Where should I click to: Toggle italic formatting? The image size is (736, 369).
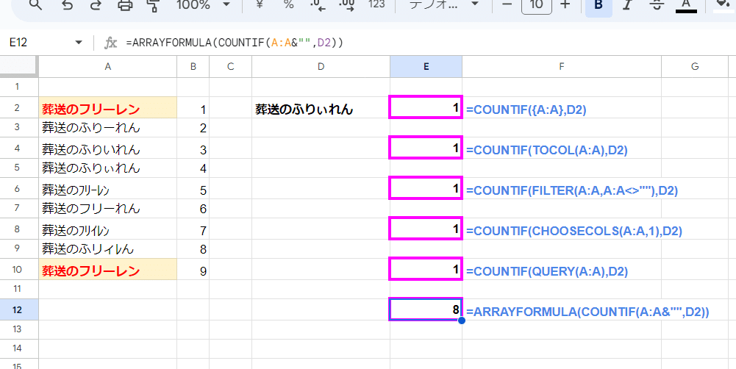(x=627, y=4)
